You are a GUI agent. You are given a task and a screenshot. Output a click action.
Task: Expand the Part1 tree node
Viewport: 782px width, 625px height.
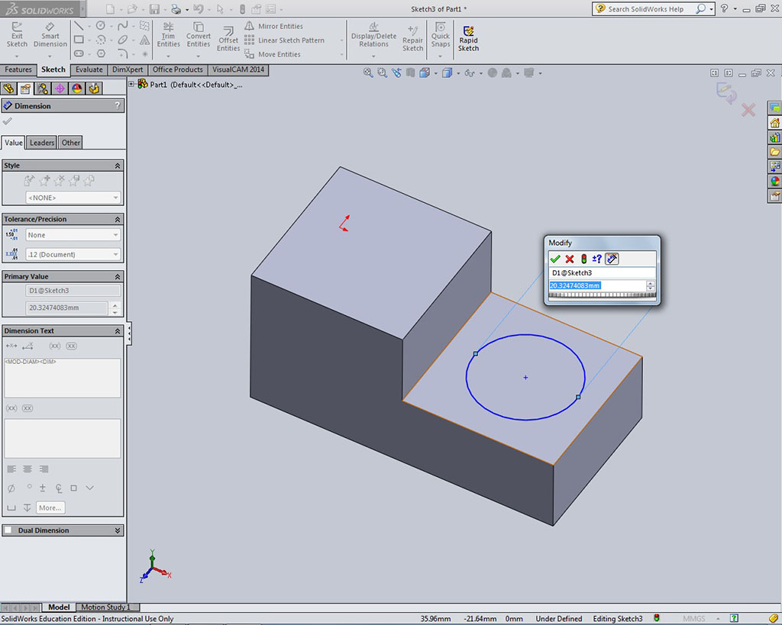tap(132, 85)
